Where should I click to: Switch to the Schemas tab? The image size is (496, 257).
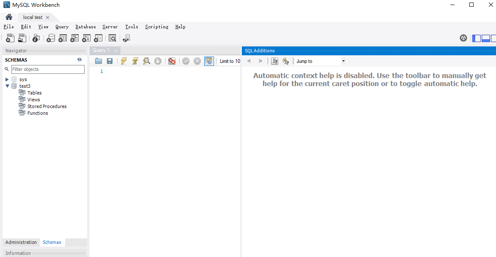click(x=52, y=242)
